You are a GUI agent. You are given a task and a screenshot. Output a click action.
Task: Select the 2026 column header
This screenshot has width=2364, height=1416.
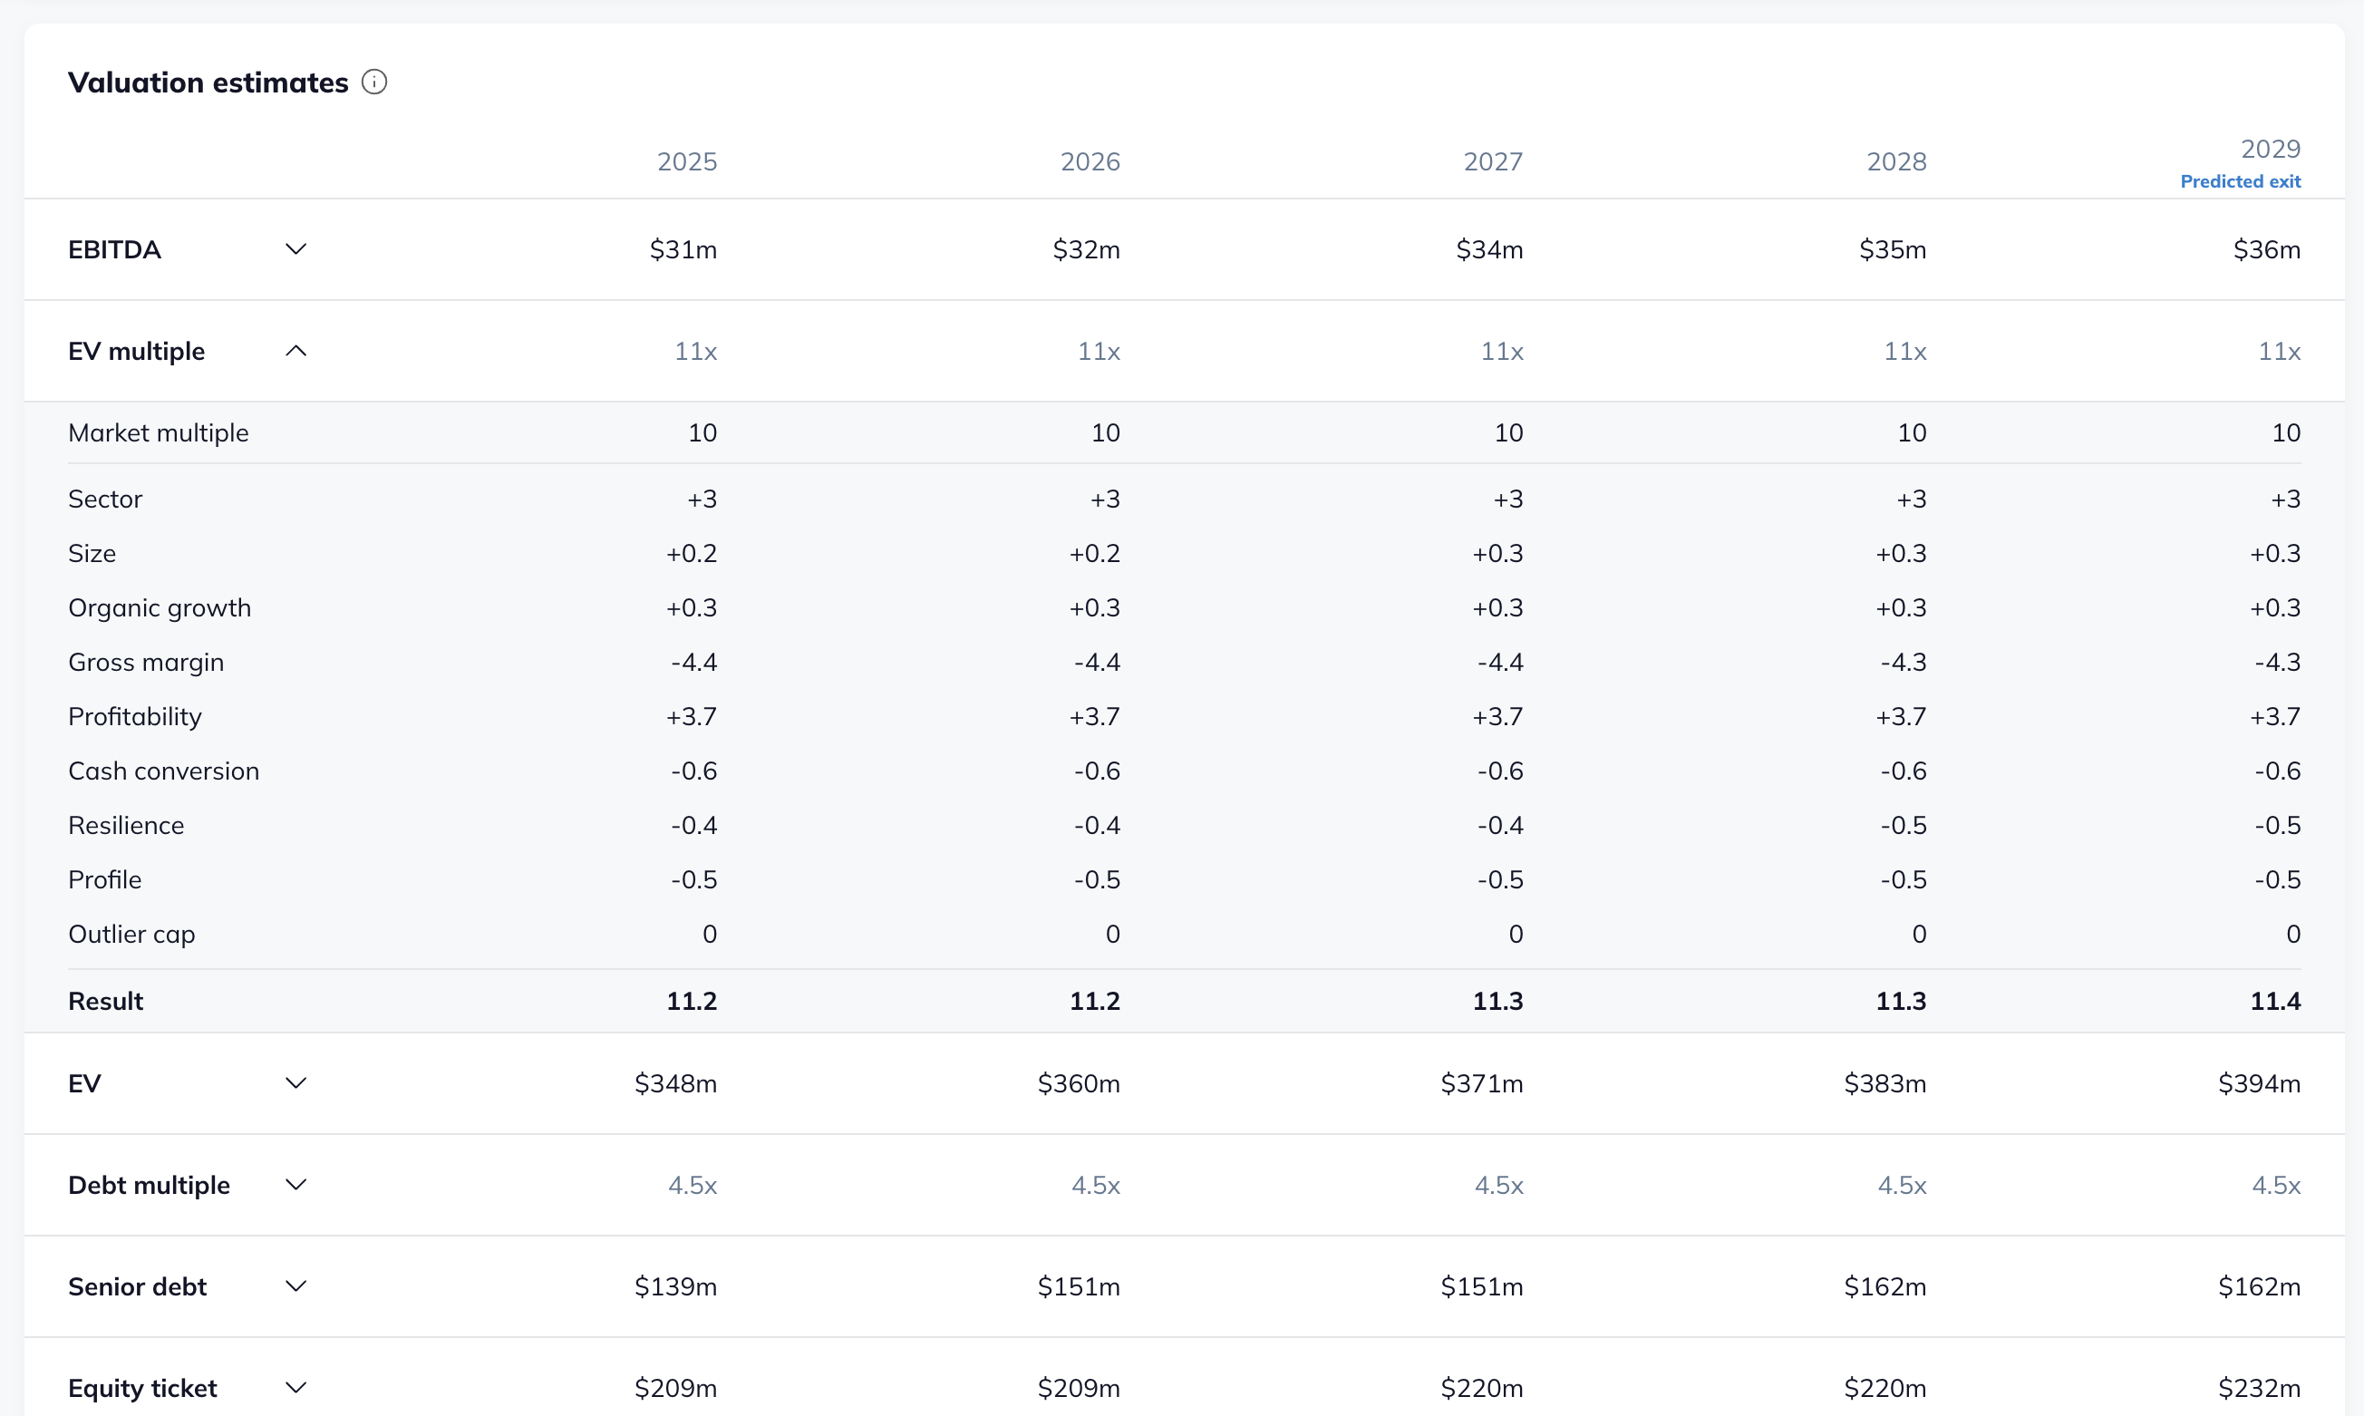[x=1090, y=161]
